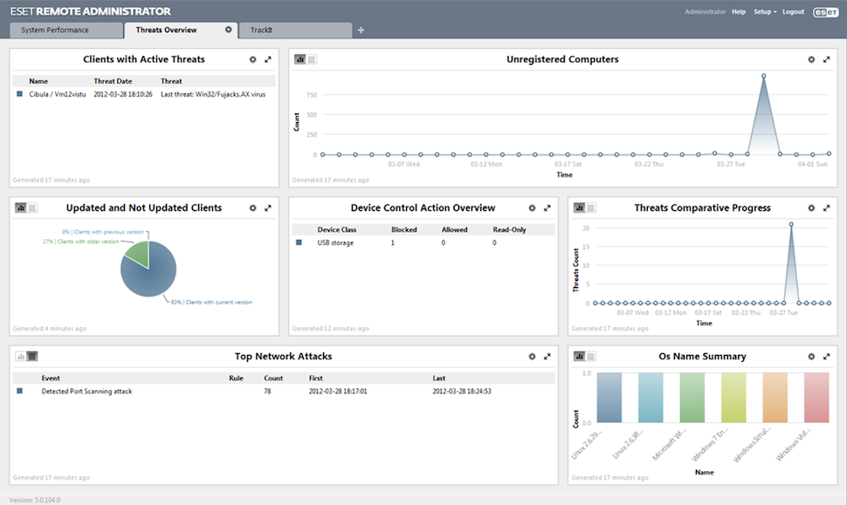847x505 pixels.
Task: Switch Top Network Attacks to table view
Action: (x=32, y=356)
